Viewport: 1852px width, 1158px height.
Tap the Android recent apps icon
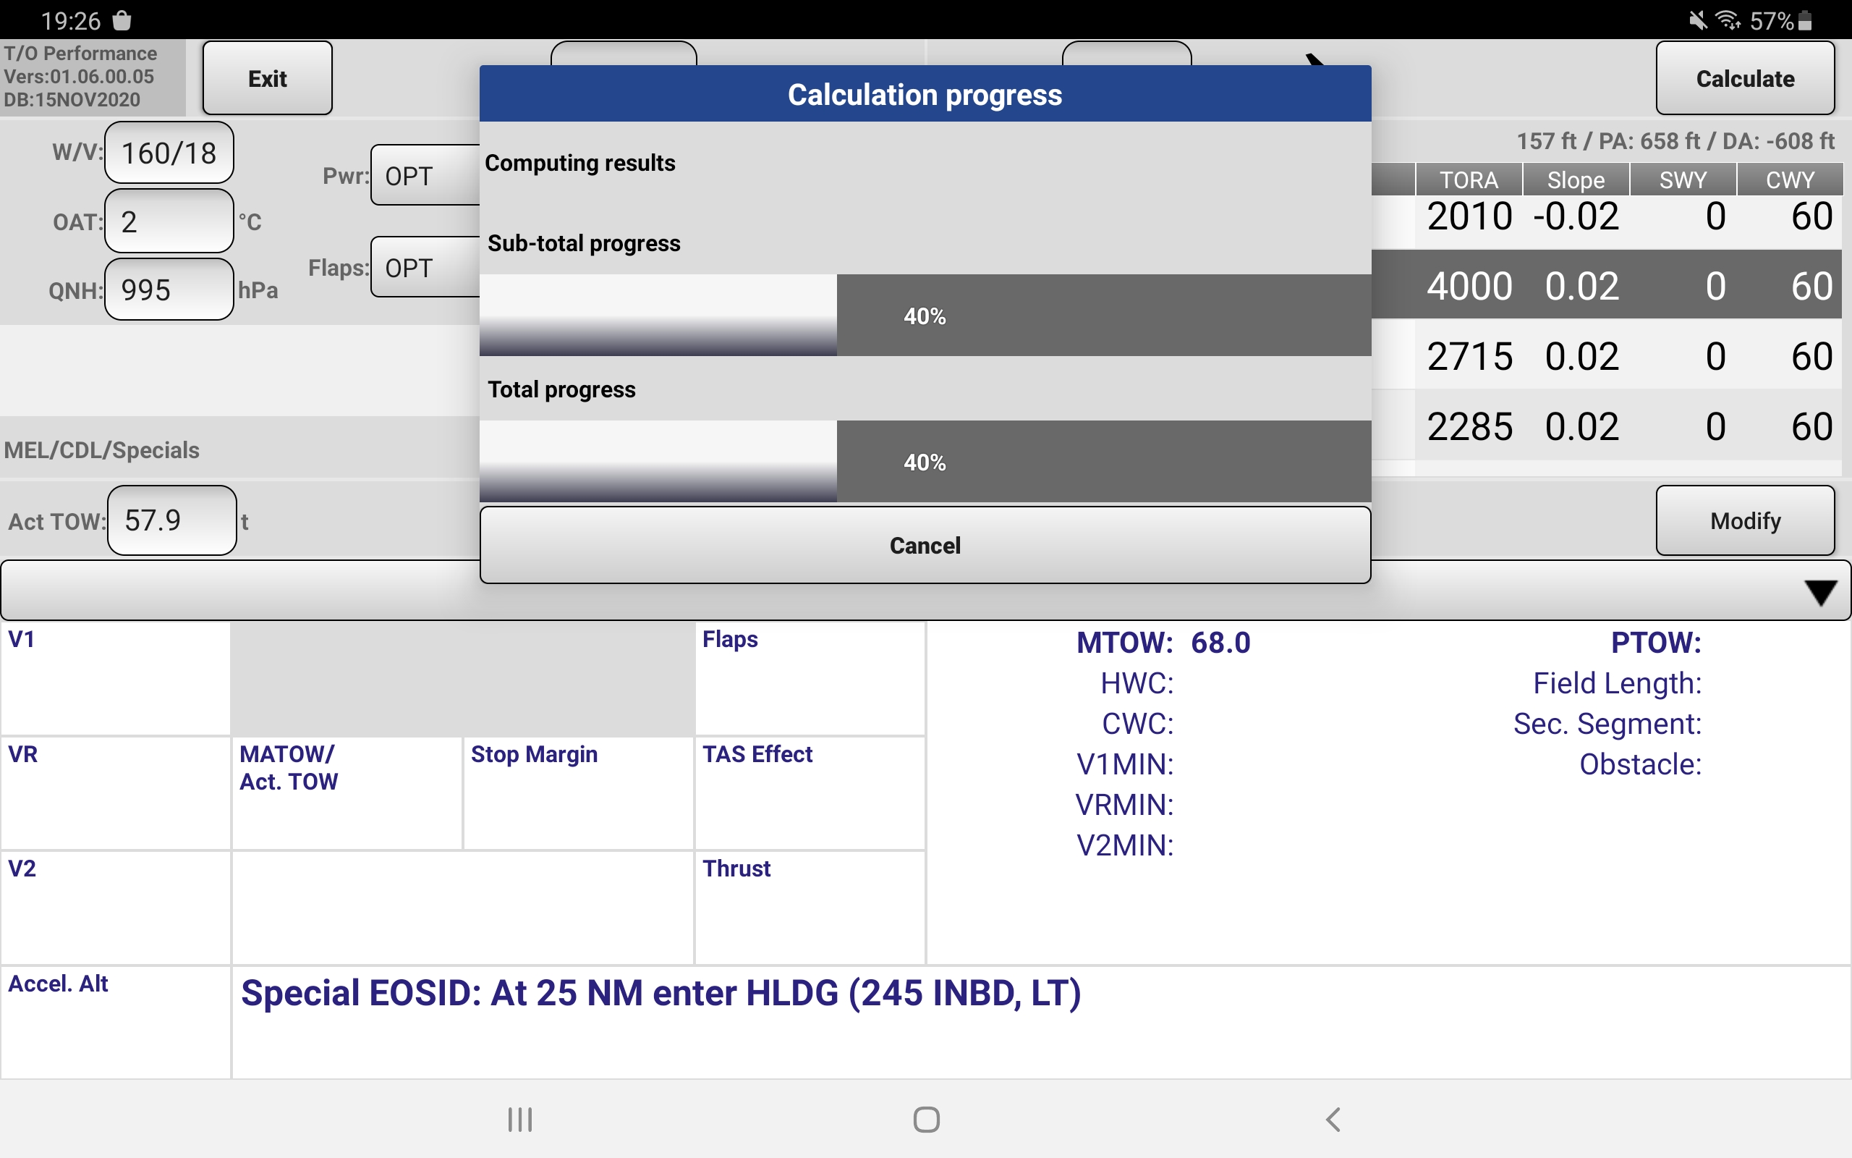click(519, 1119)
